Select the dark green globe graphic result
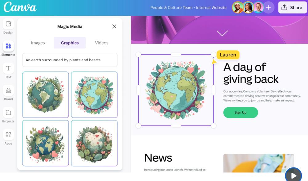The height and width of the screenshot is (181, 308). click(x=46, y=95)
